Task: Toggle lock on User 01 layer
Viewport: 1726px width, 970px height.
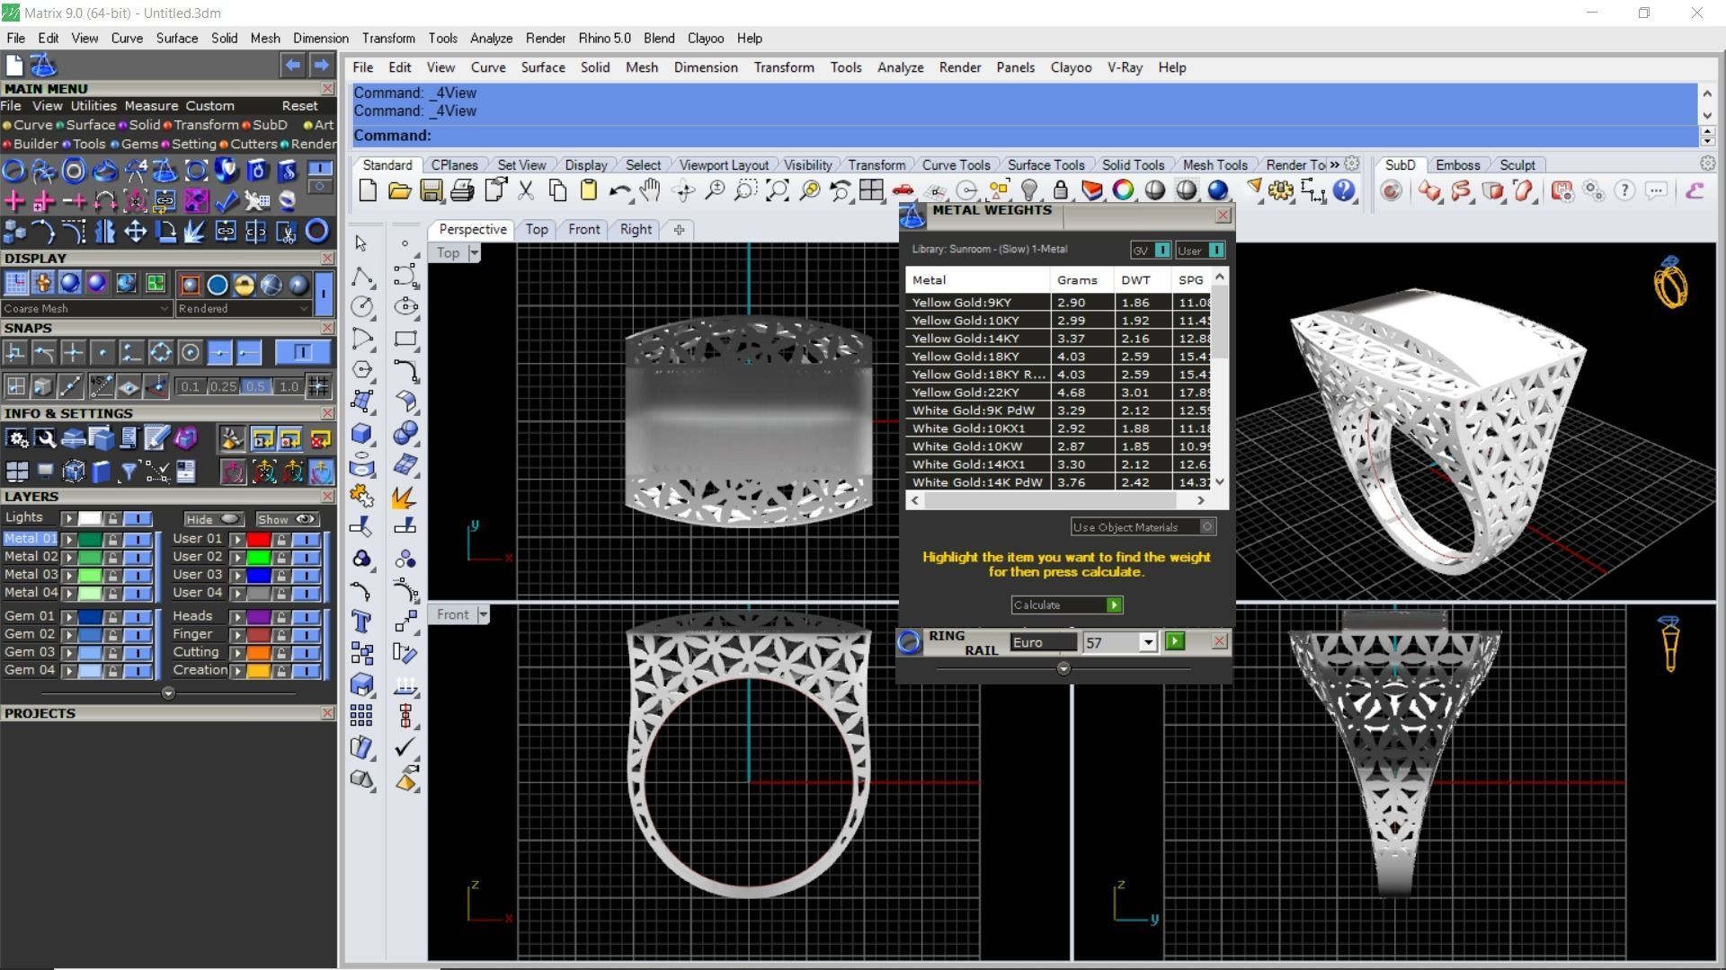Action: (281, 539)
